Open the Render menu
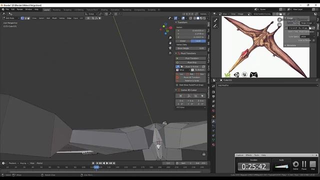 click(20, 9)
